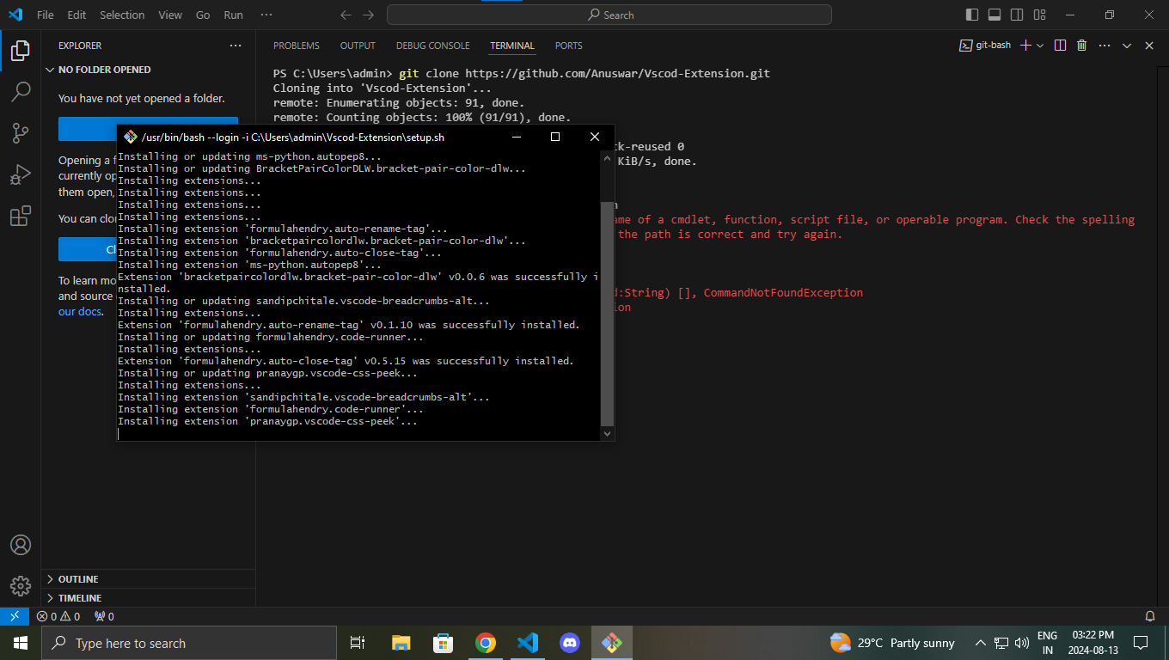Launch Microsoft Store from the taskbar
1169x660 pixels.
(x=443, y=643)
